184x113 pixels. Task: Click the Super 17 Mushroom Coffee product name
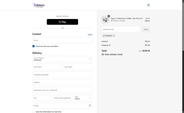pyautogui.click(x=127, y=18)
